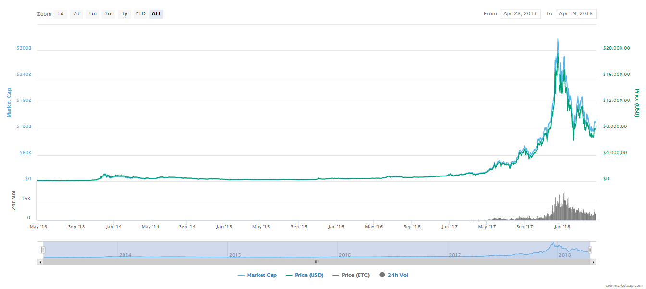The image size is (646, 289).
Task: Click the 2016 marker in navigator
Action: (345, 255)
